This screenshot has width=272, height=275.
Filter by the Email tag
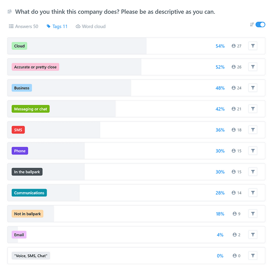[x=253, y=235]
